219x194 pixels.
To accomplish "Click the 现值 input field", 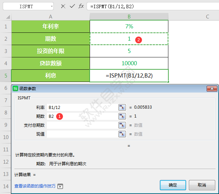I will 82,134.
